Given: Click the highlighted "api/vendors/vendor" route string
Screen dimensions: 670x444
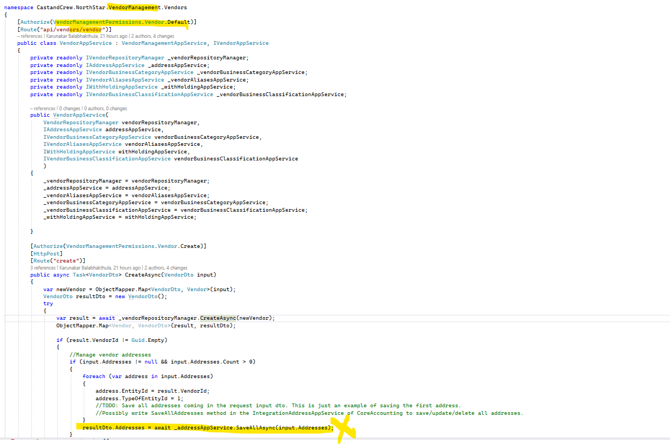Looking at the screenshot, I should pyautogui.click(x=73, y=29).
